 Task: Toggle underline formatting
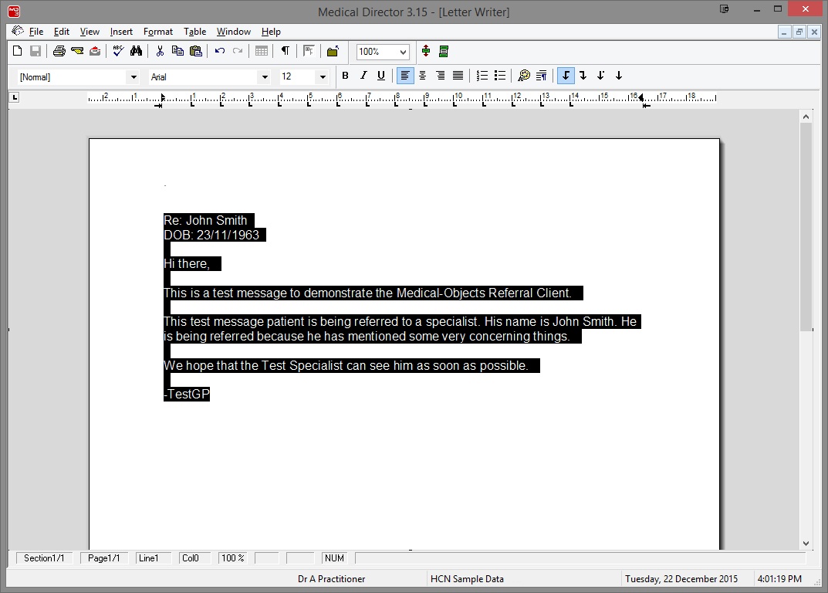pos(380,76)
